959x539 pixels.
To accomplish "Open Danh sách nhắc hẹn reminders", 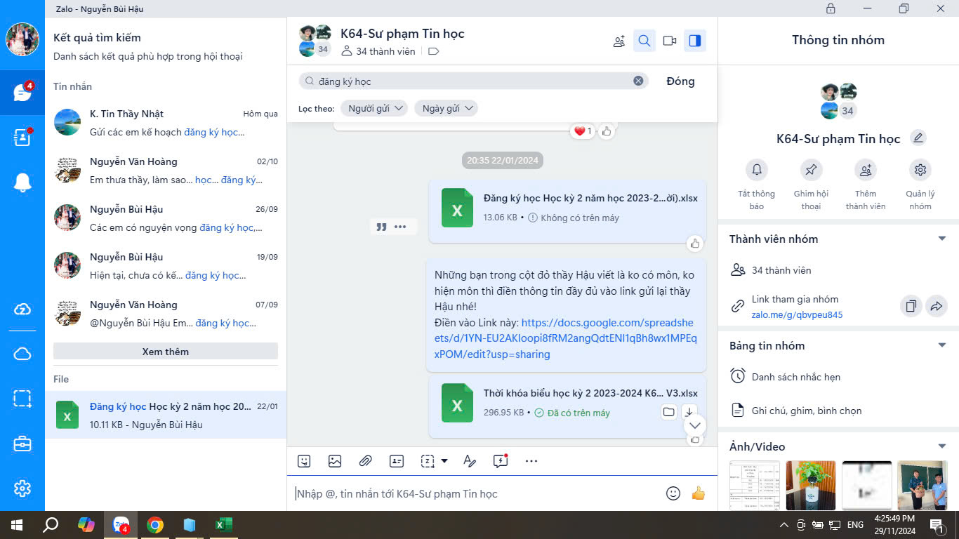I will click(838, 377).
